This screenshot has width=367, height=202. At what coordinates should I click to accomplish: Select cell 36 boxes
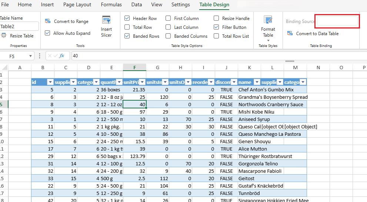pos(111,90)
